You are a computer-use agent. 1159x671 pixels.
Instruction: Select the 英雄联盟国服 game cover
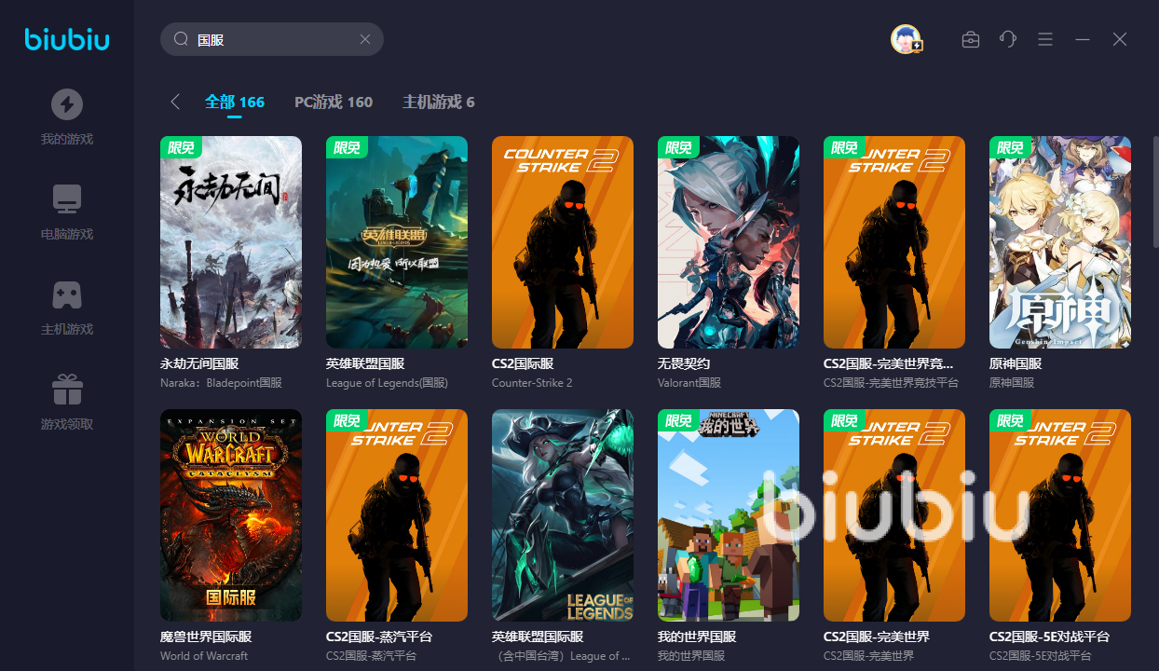click(397, 242)
